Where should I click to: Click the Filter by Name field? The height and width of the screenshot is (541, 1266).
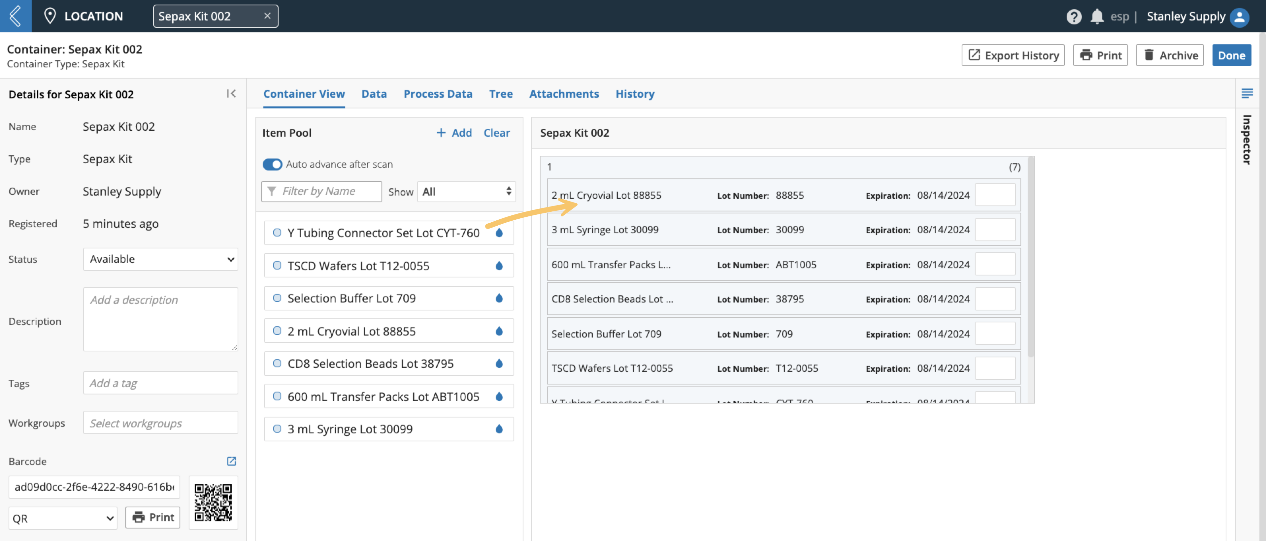click(x=321, y=191)
